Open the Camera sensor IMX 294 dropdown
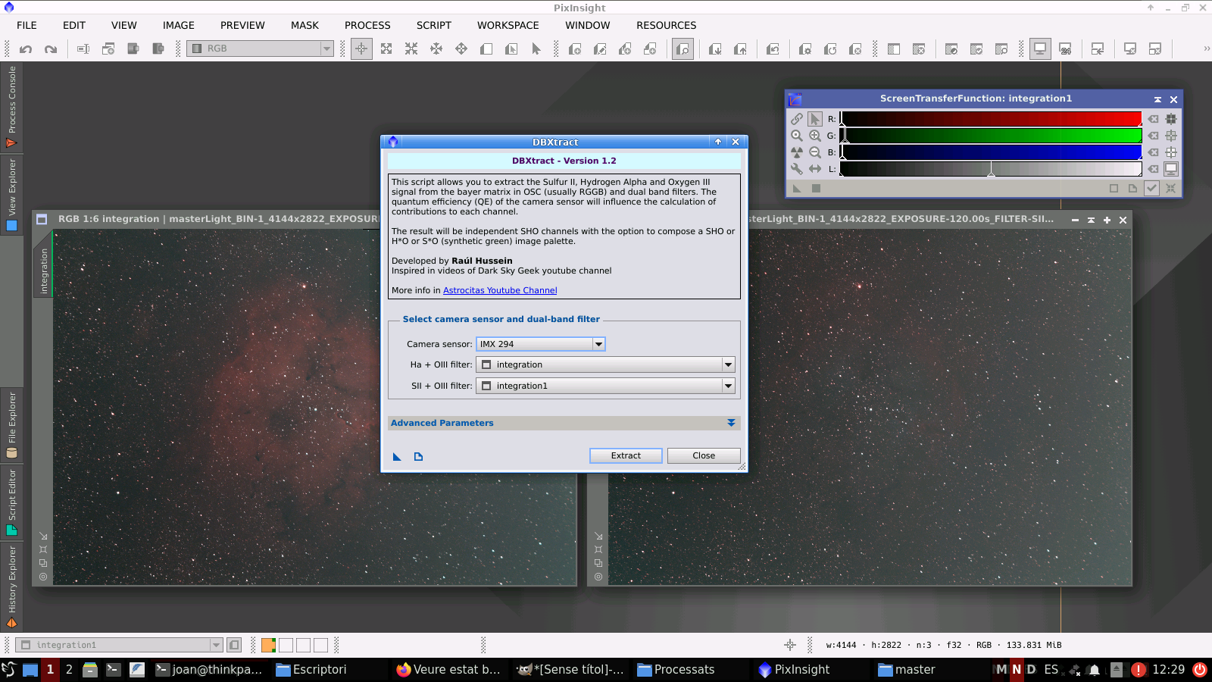Screen dimensions: 1212x682 click(x=598, y=343)
